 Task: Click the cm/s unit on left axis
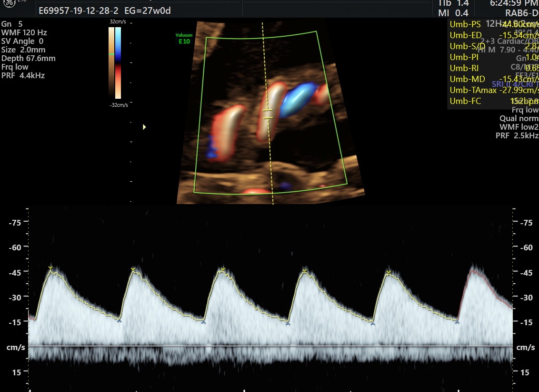coord(16,348)
